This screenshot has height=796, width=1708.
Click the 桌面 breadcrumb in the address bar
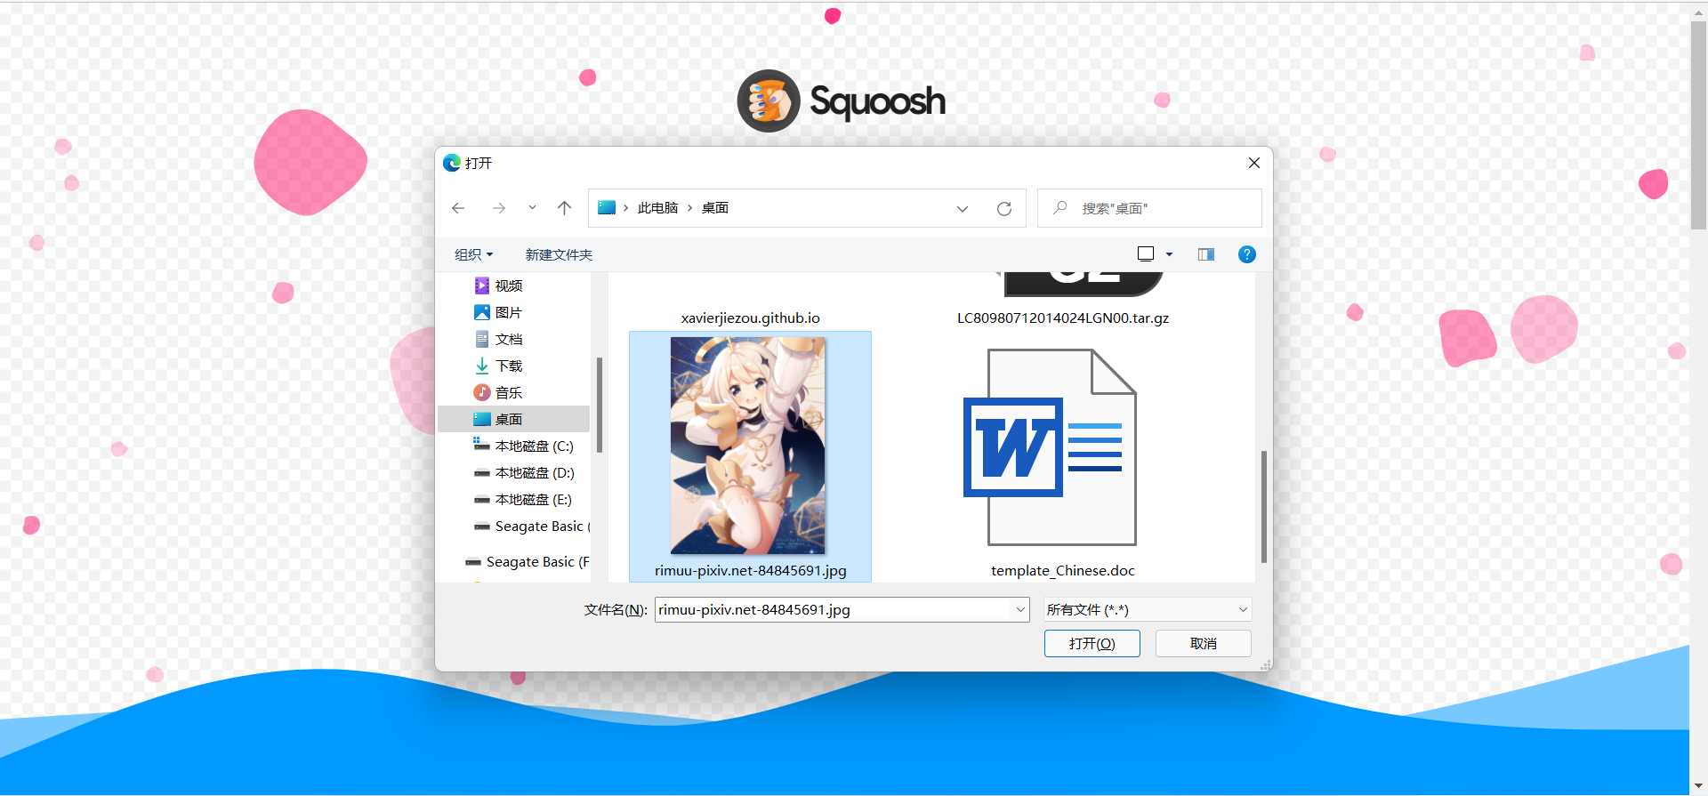715,208
